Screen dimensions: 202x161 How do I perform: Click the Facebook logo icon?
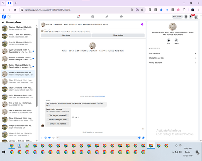(x=4, y=17)
